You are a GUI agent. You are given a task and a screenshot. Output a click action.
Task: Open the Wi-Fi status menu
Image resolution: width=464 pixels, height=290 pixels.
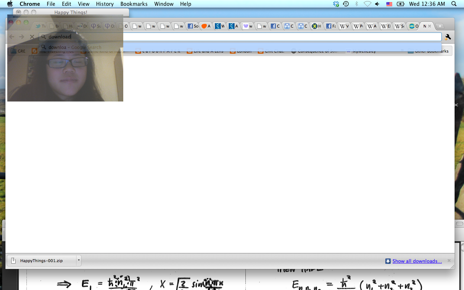367,4
